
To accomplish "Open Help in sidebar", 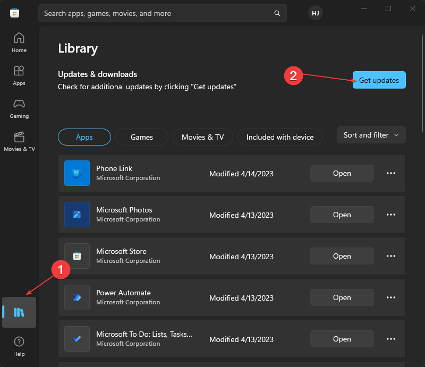I will 19,346.
